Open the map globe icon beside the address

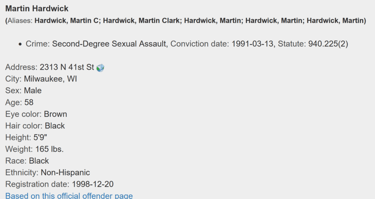[x=100, y=68]
